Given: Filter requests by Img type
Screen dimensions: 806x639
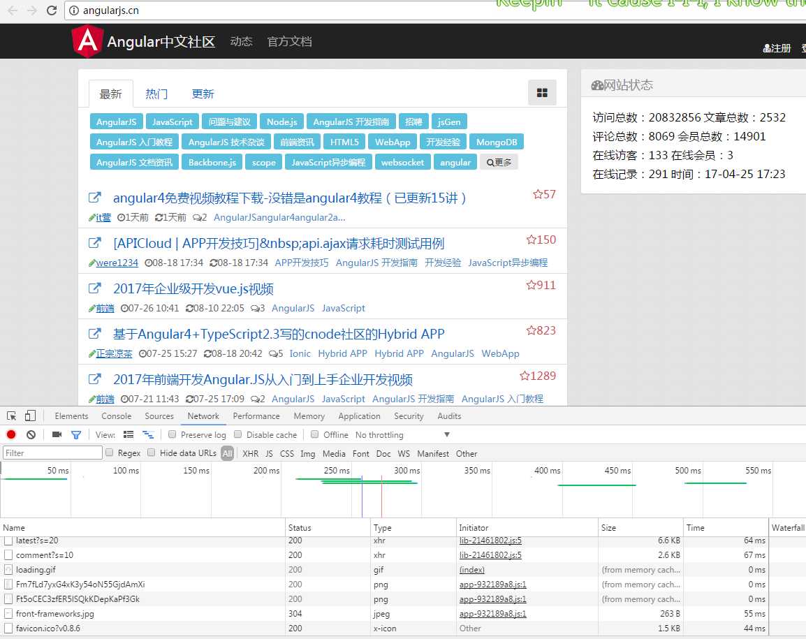Looking at the screenshot, I should tap(307, 453).
